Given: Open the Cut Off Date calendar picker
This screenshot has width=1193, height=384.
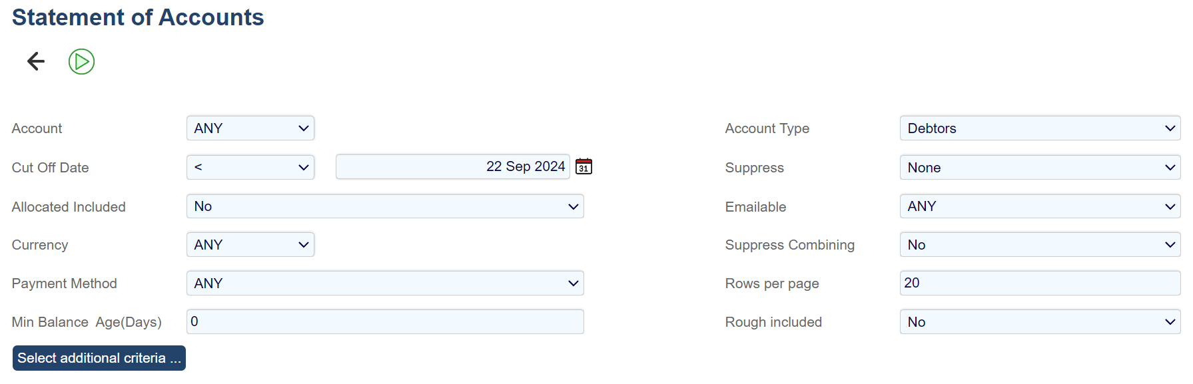Looking at the screenshot, I should tap(584, 166).
